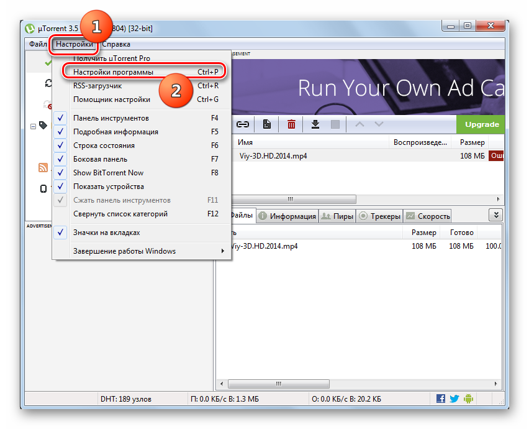
Task: Click the red trash remove torrent icon
Action: tap(291, 124)
